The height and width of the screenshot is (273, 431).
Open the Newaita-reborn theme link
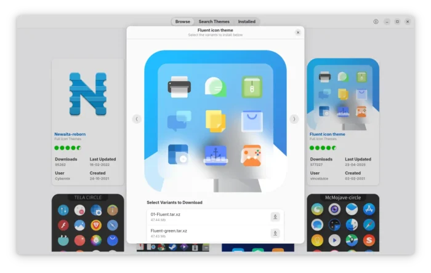[70, 134]
